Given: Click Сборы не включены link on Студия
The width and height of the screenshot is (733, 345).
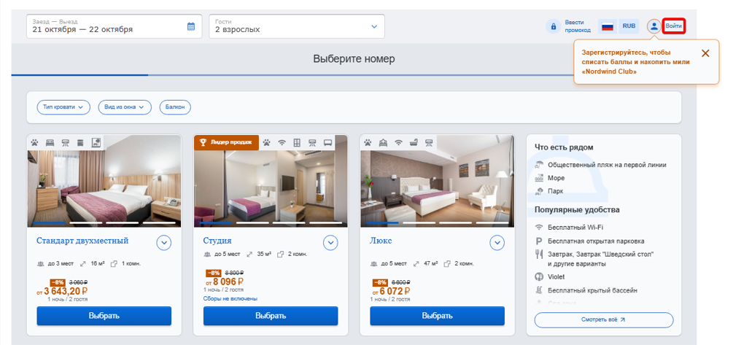Looking at the screenshot, I should click(230, 299).
